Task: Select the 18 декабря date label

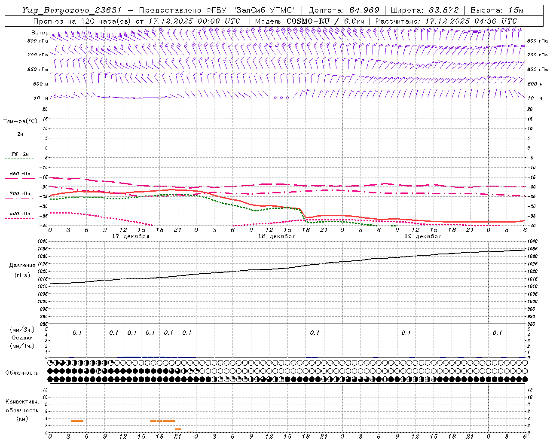Action: pos(277,236)
